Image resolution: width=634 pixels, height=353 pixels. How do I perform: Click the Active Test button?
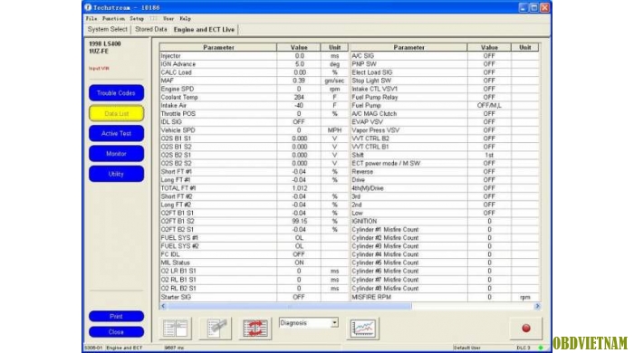pyautogui.click(x=116, y=133)
